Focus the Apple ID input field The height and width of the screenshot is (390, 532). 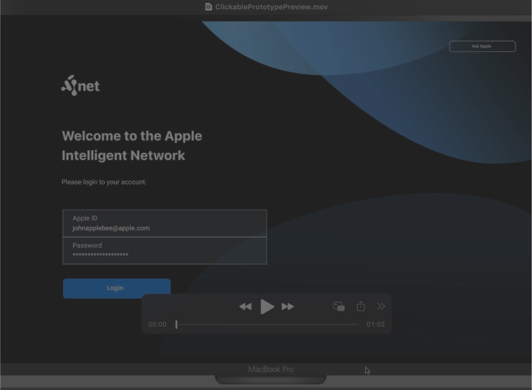(164, 224)
